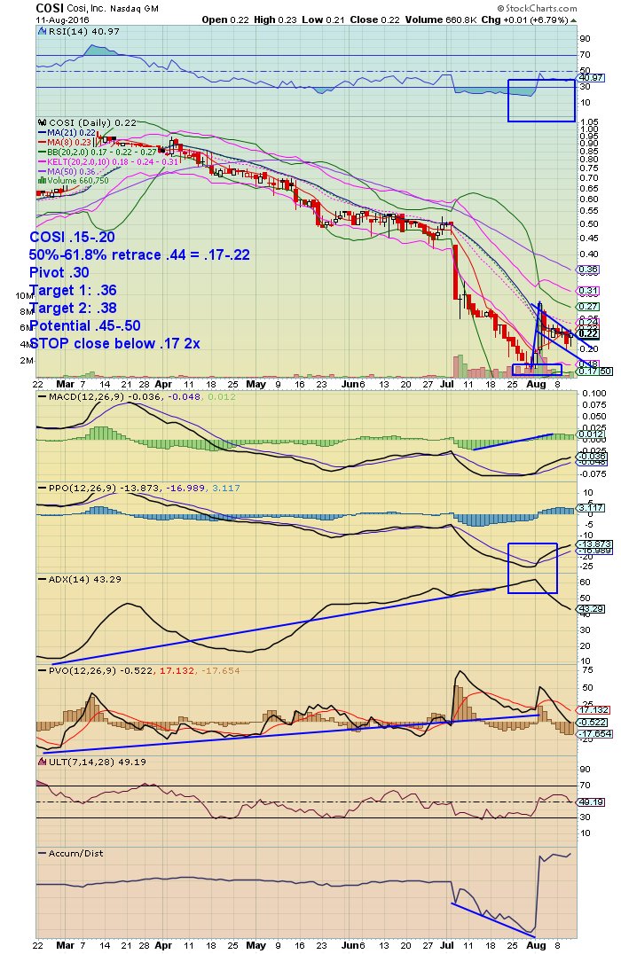Click the 'Cosi, Inc.' company name

tap(86, 9)
